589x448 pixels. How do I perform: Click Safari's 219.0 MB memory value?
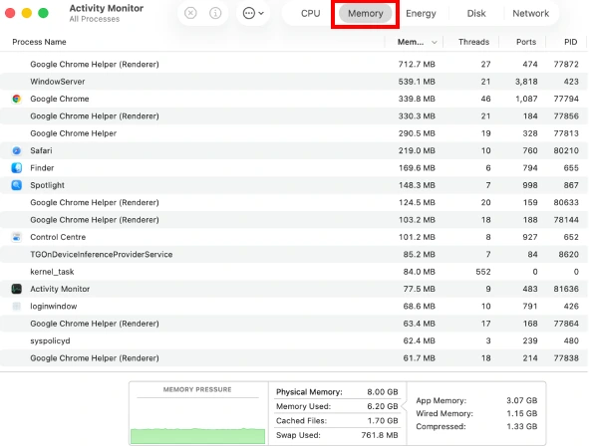pyautogui.click(x=417, y=150)
